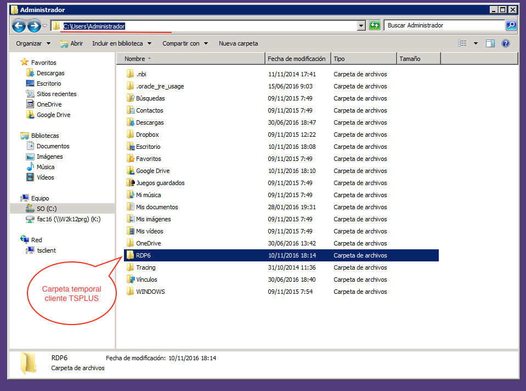Click the Buscar Administrador search field
Viewport: 526px width, 391px height.
pos(444,25)
